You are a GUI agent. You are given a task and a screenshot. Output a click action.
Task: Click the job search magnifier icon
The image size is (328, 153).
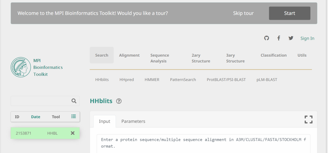74,101
